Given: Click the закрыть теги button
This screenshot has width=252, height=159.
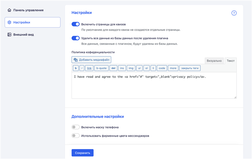Looking at the screenshot, I should pyautogui.click(x=190, y=68).
